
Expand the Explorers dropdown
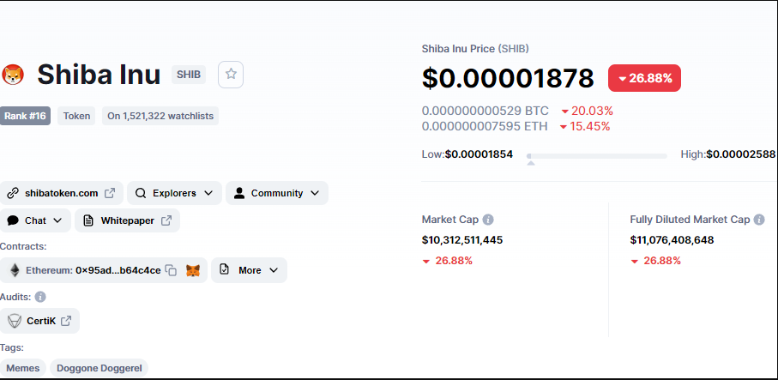tap(174, 193)
